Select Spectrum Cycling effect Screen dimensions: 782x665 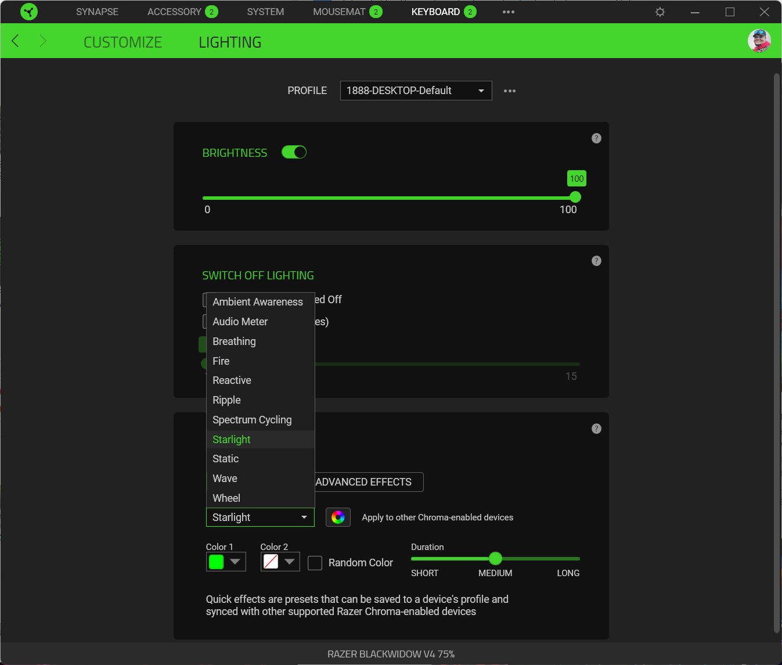point(261,420)
